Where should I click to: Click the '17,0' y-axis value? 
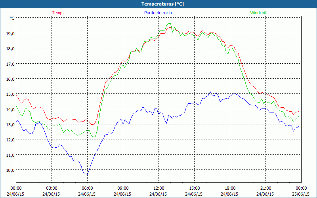click(10, 64)
